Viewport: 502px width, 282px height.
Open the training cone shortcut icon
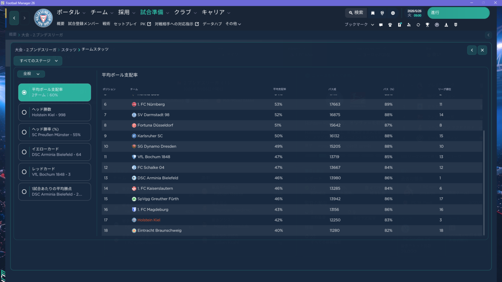tap(446, 25)
